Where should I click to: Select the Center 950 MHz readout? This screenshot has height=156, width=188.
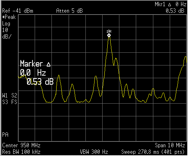(21, 145)
